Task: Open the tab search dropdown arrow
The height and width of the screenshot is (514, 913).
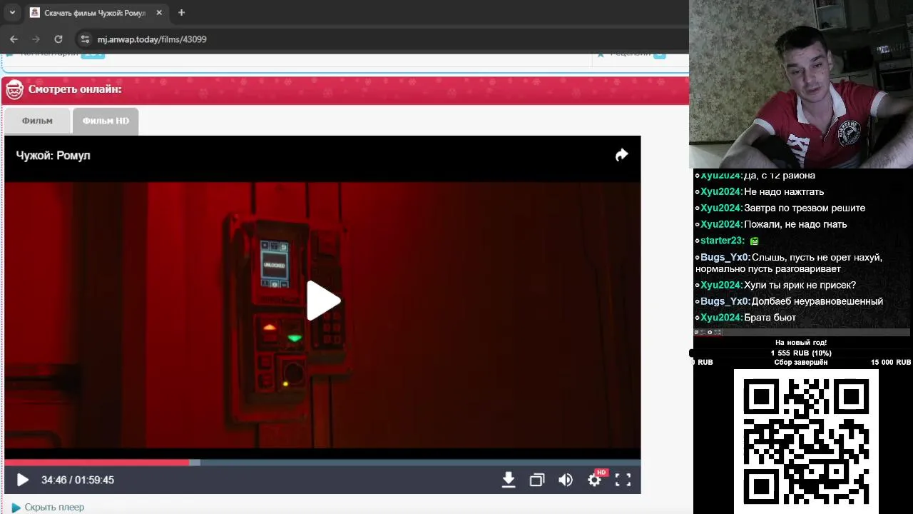Action: [12, 13]
